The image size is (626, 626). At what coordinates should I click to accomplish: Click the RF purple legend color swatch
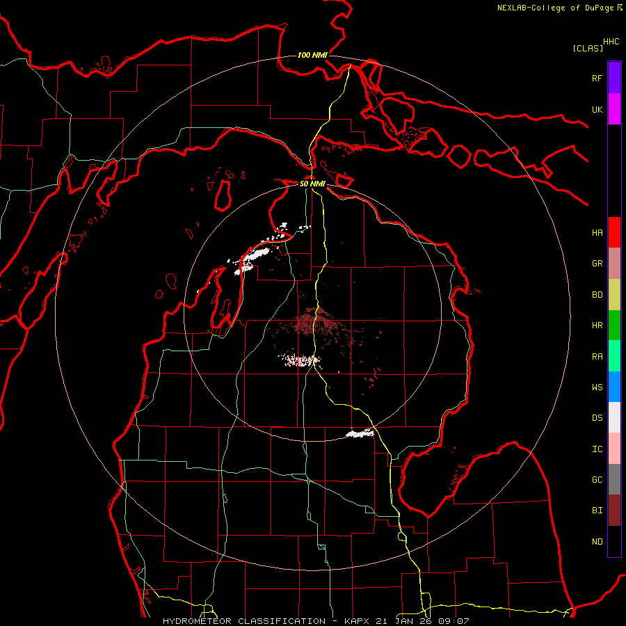pyautogui.click(x=614, y=78)
